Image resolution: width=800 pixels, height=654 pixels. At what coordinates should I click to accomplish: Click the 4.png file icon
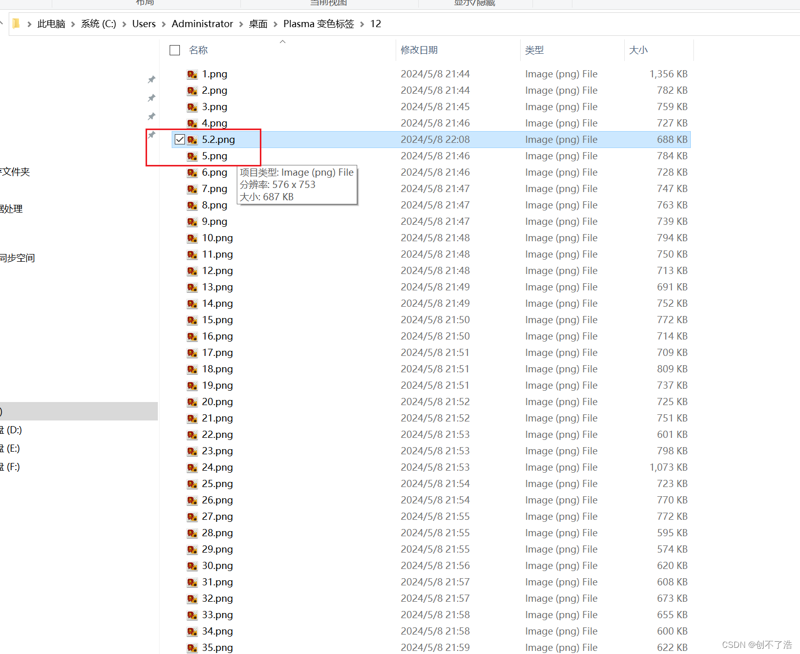click(x=192, y=123)
